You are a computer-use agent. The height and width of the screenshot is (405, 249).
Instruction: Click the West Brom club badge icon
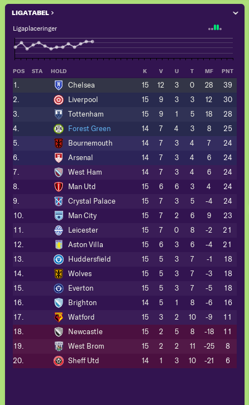(59, 346)
